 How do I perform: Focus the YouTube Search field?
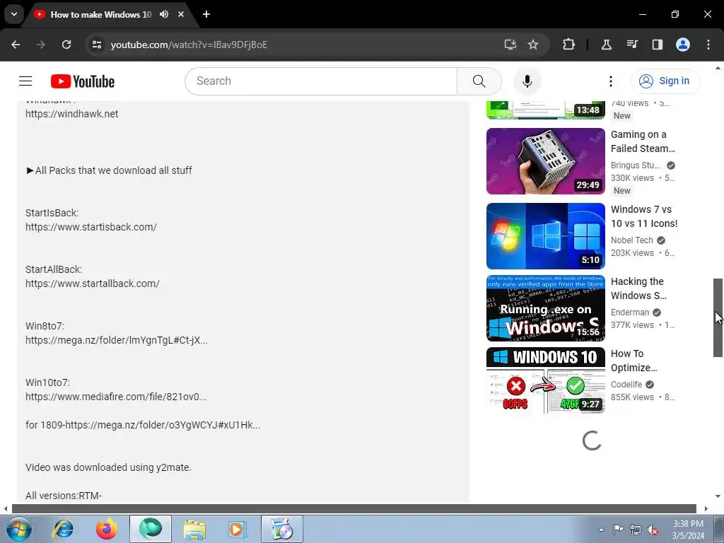coord(322,81)
